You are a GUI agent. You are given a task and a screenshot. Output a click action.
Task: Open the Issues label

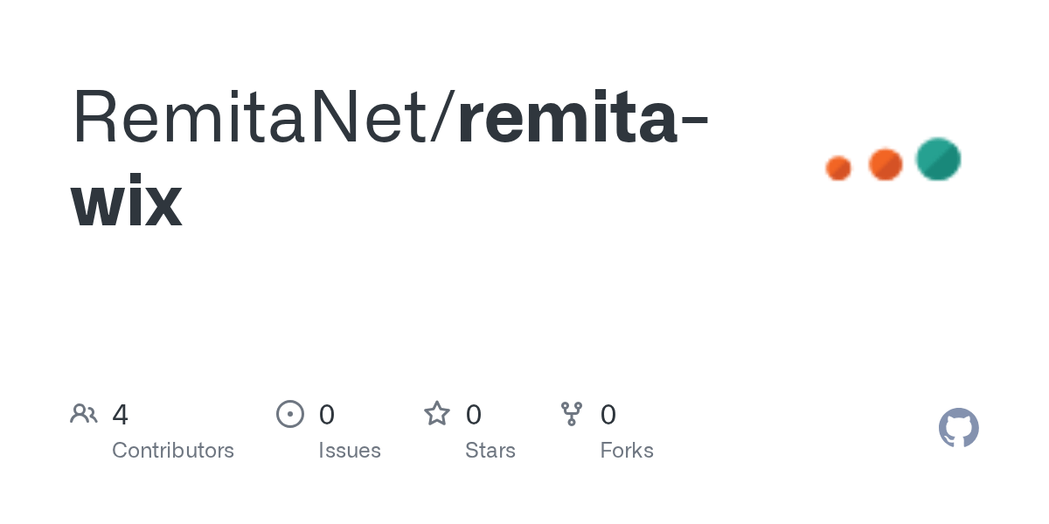tap(350, 451)
